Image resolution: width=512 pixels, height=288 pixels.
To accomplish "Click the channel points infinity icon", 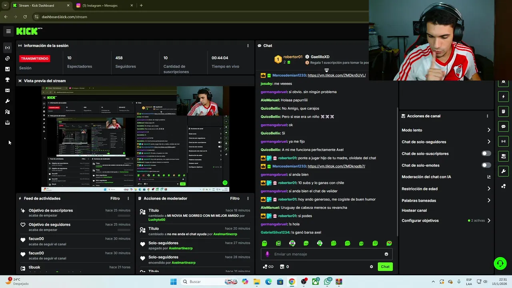I will (268, 267).
